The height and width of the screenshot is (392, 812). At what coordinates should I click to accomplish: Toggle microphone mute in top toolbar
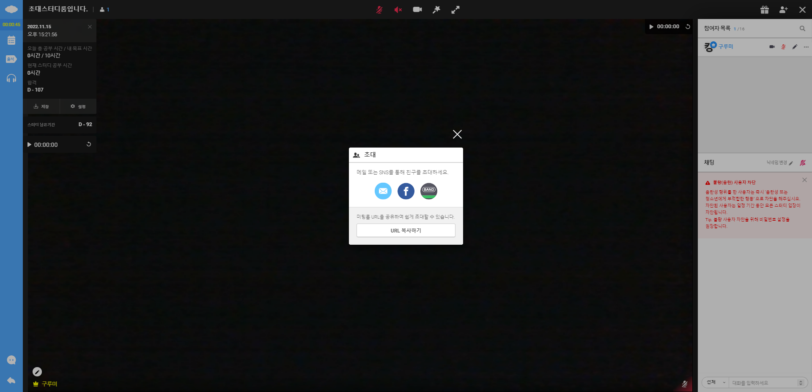point(379,10)
